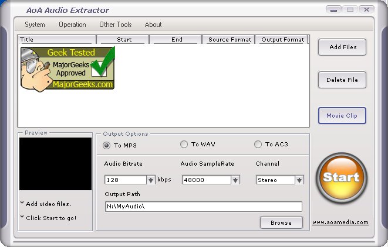Click the Title column header
The width and height of the screenshot is (388, 247).
56,39
